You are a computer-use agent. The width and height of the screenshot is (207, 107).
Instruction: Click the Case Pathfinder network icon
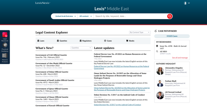point(156,31)
